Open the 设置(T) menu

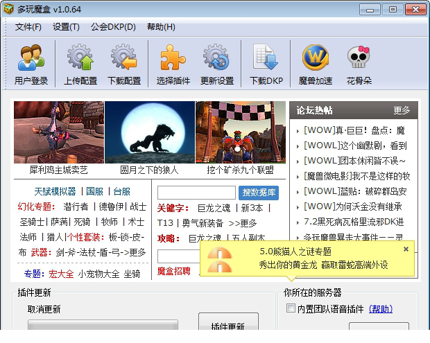[x=66, y=27]
